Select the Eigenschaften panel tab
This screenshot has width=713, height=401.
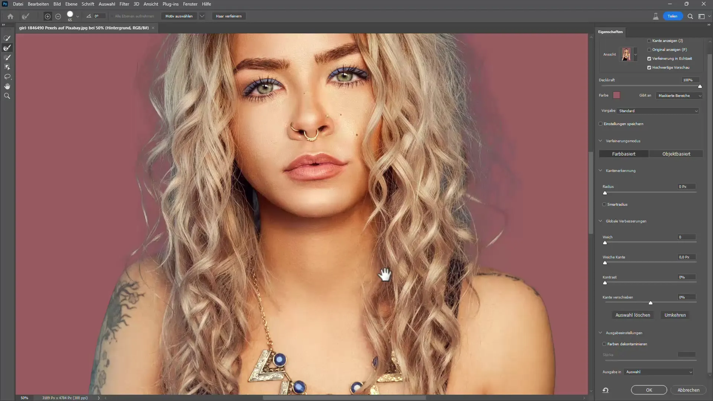pyautogui.click(x=610, y=32)
